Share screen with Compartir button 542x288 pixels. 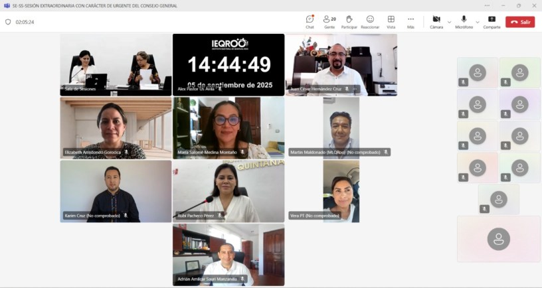point(492,21)
